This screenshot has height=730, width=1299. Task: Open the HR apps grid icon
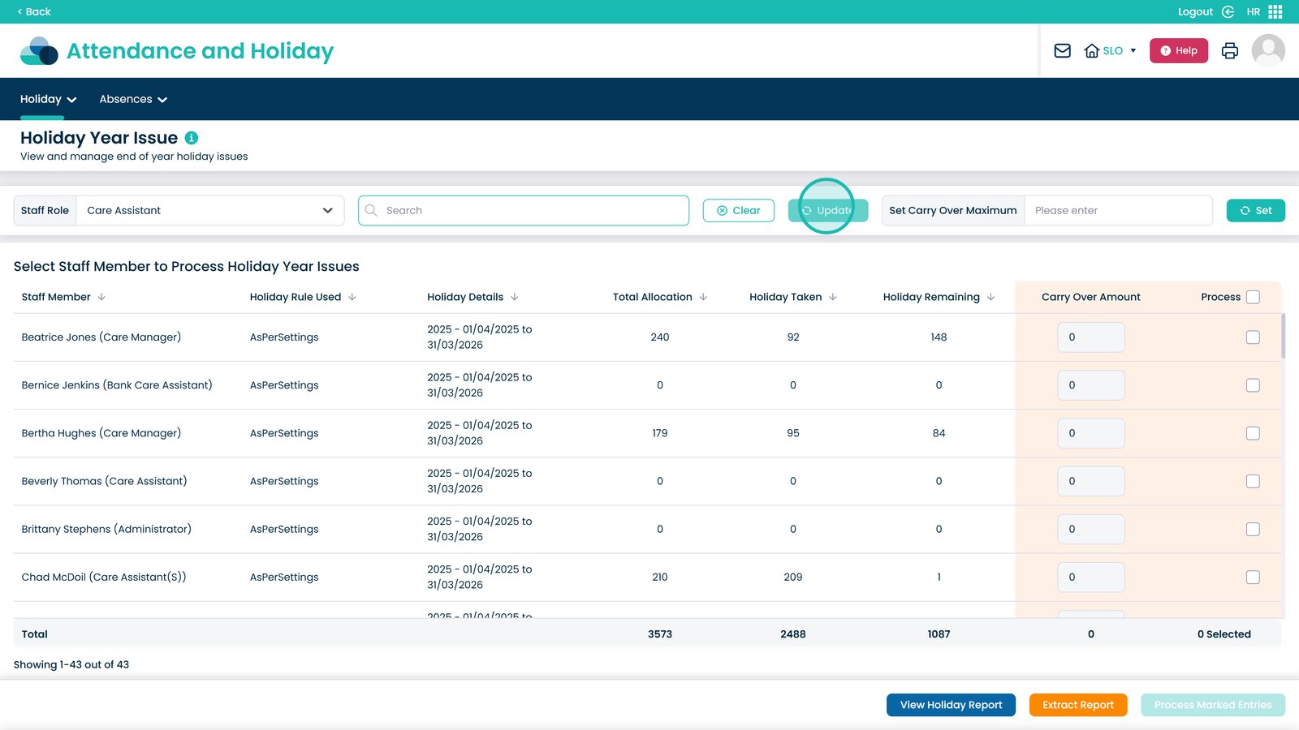(1275, 11)
